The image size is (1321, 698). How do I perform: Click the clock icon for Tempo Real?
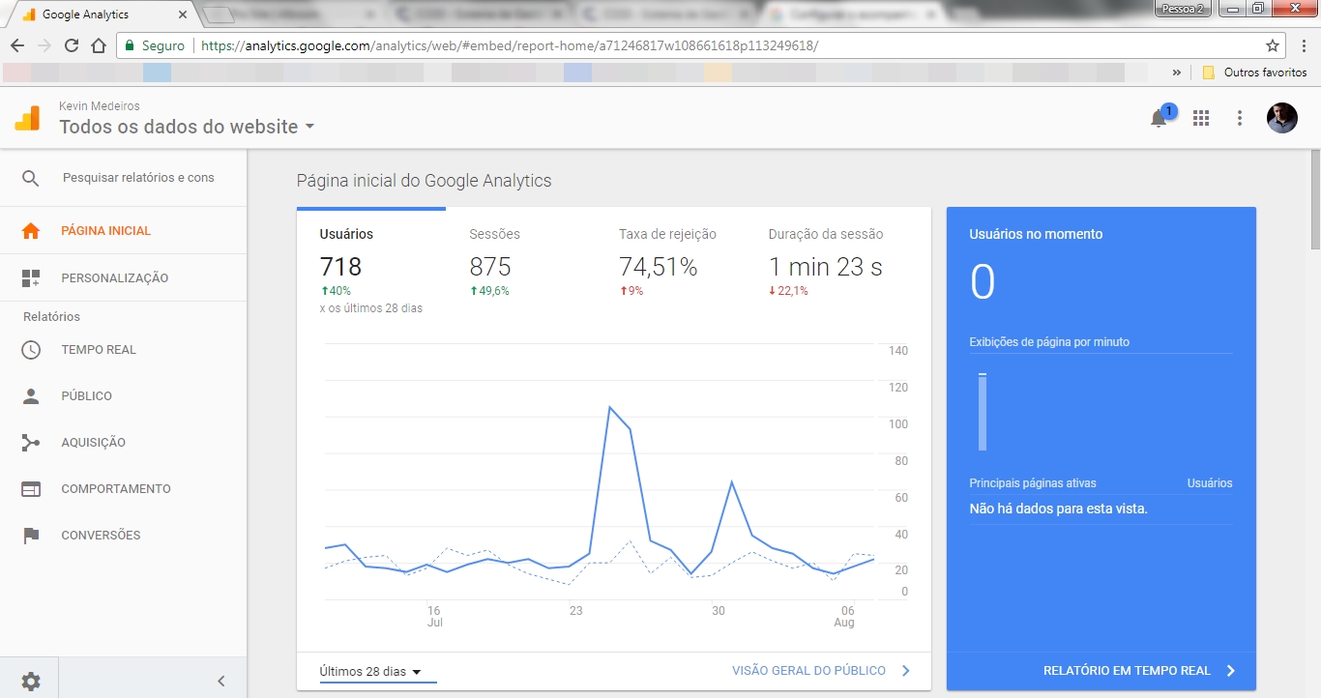[x=31, y=350]
